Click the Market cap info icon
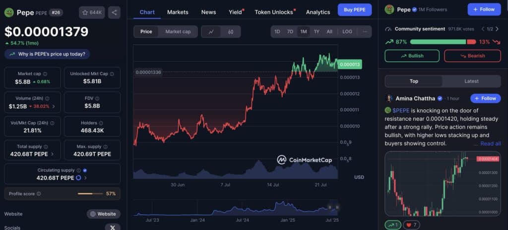The width and height of the screenshot is (508, 230). click(x=45, y=74)
